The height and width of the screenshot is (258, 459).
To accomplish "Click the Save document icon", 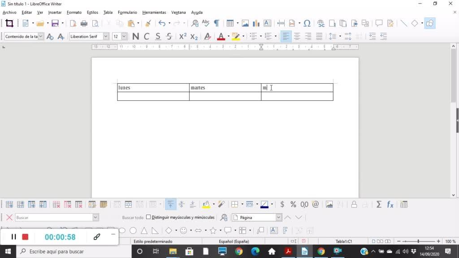I will click(x=55, y=23).
